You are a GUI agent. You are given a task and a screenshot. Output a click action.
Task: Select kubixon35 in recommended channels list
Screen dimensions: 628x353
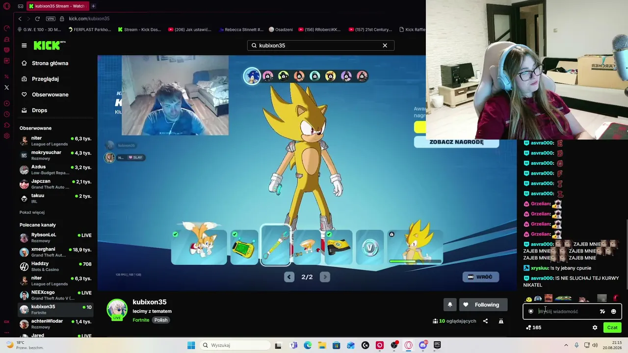click(x=55, y=309)
